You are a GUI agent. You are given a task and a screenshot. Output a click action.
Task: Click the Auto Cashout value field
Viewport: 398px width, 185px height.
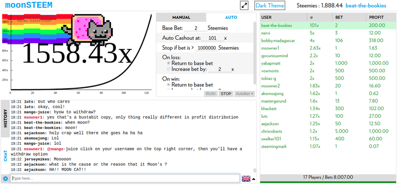212,38
